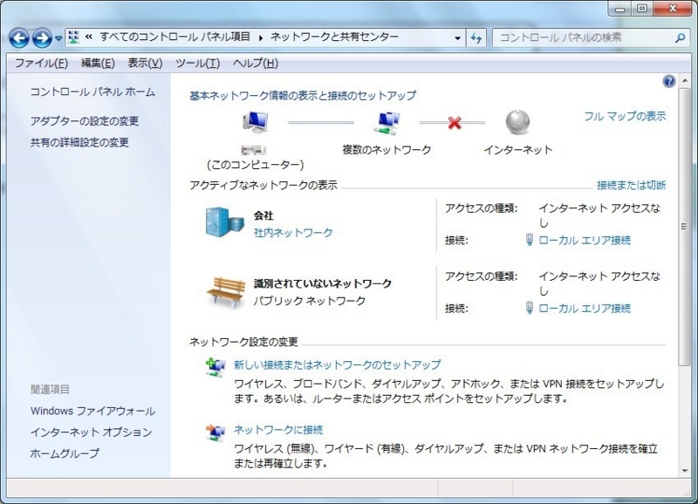Open the 編集(E) menu

98,63
